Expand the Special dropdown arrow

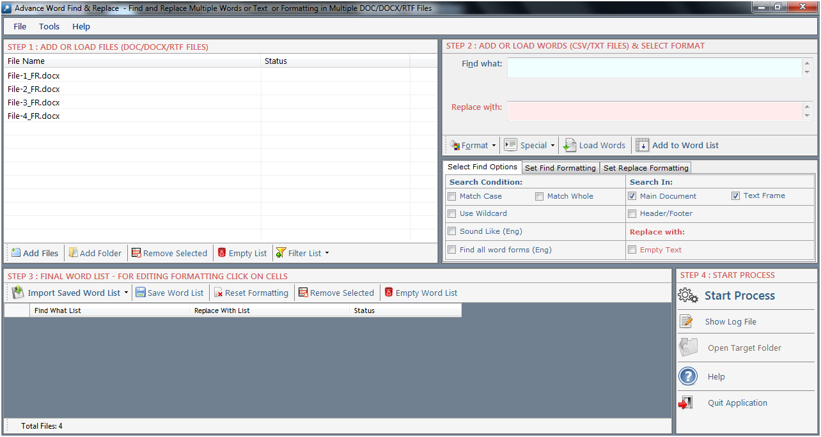(553, 146)
